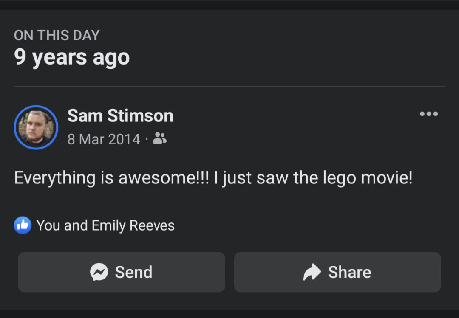Click the '9 years ago' heading

pyautogui.click(x=72, y=57)
